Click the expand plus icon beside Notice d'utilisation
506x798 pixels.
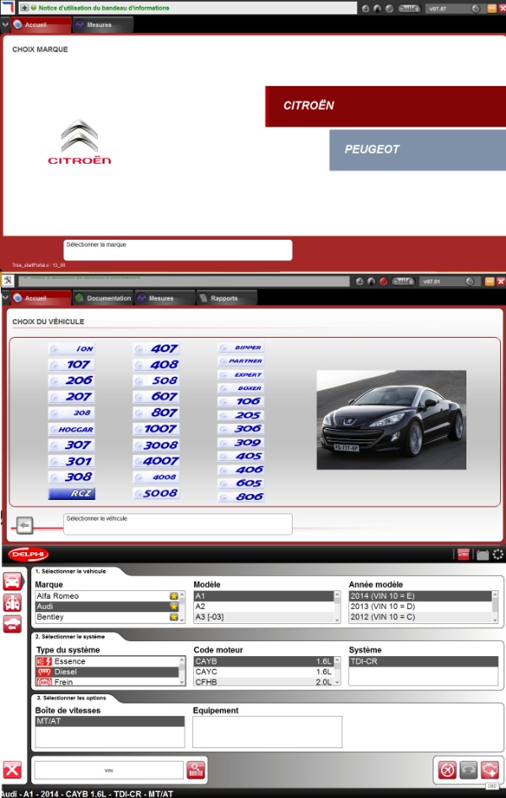click(24, 8)
